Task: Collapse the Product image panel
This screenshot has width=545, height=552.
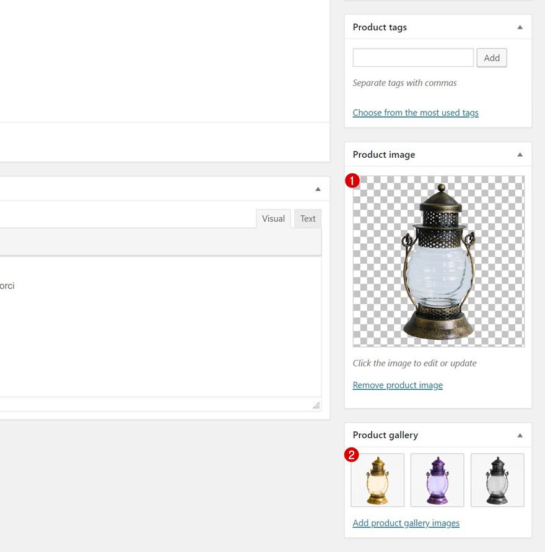Action: (520, 154)
